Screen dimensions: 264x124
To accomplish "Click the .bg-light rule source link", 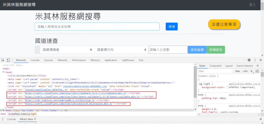I will [244, 84].
